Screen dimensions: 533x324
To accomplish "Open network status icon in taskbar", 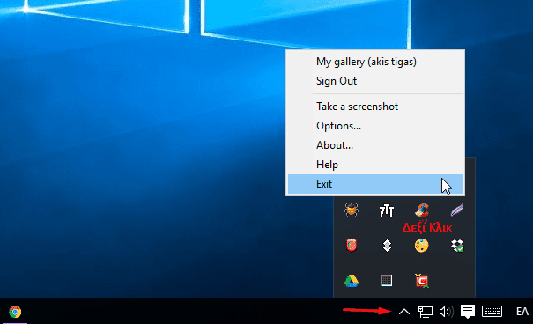I will click(x=426, y=312).
